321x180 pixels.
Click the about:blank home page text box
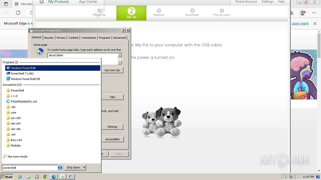tap(83, 55)
